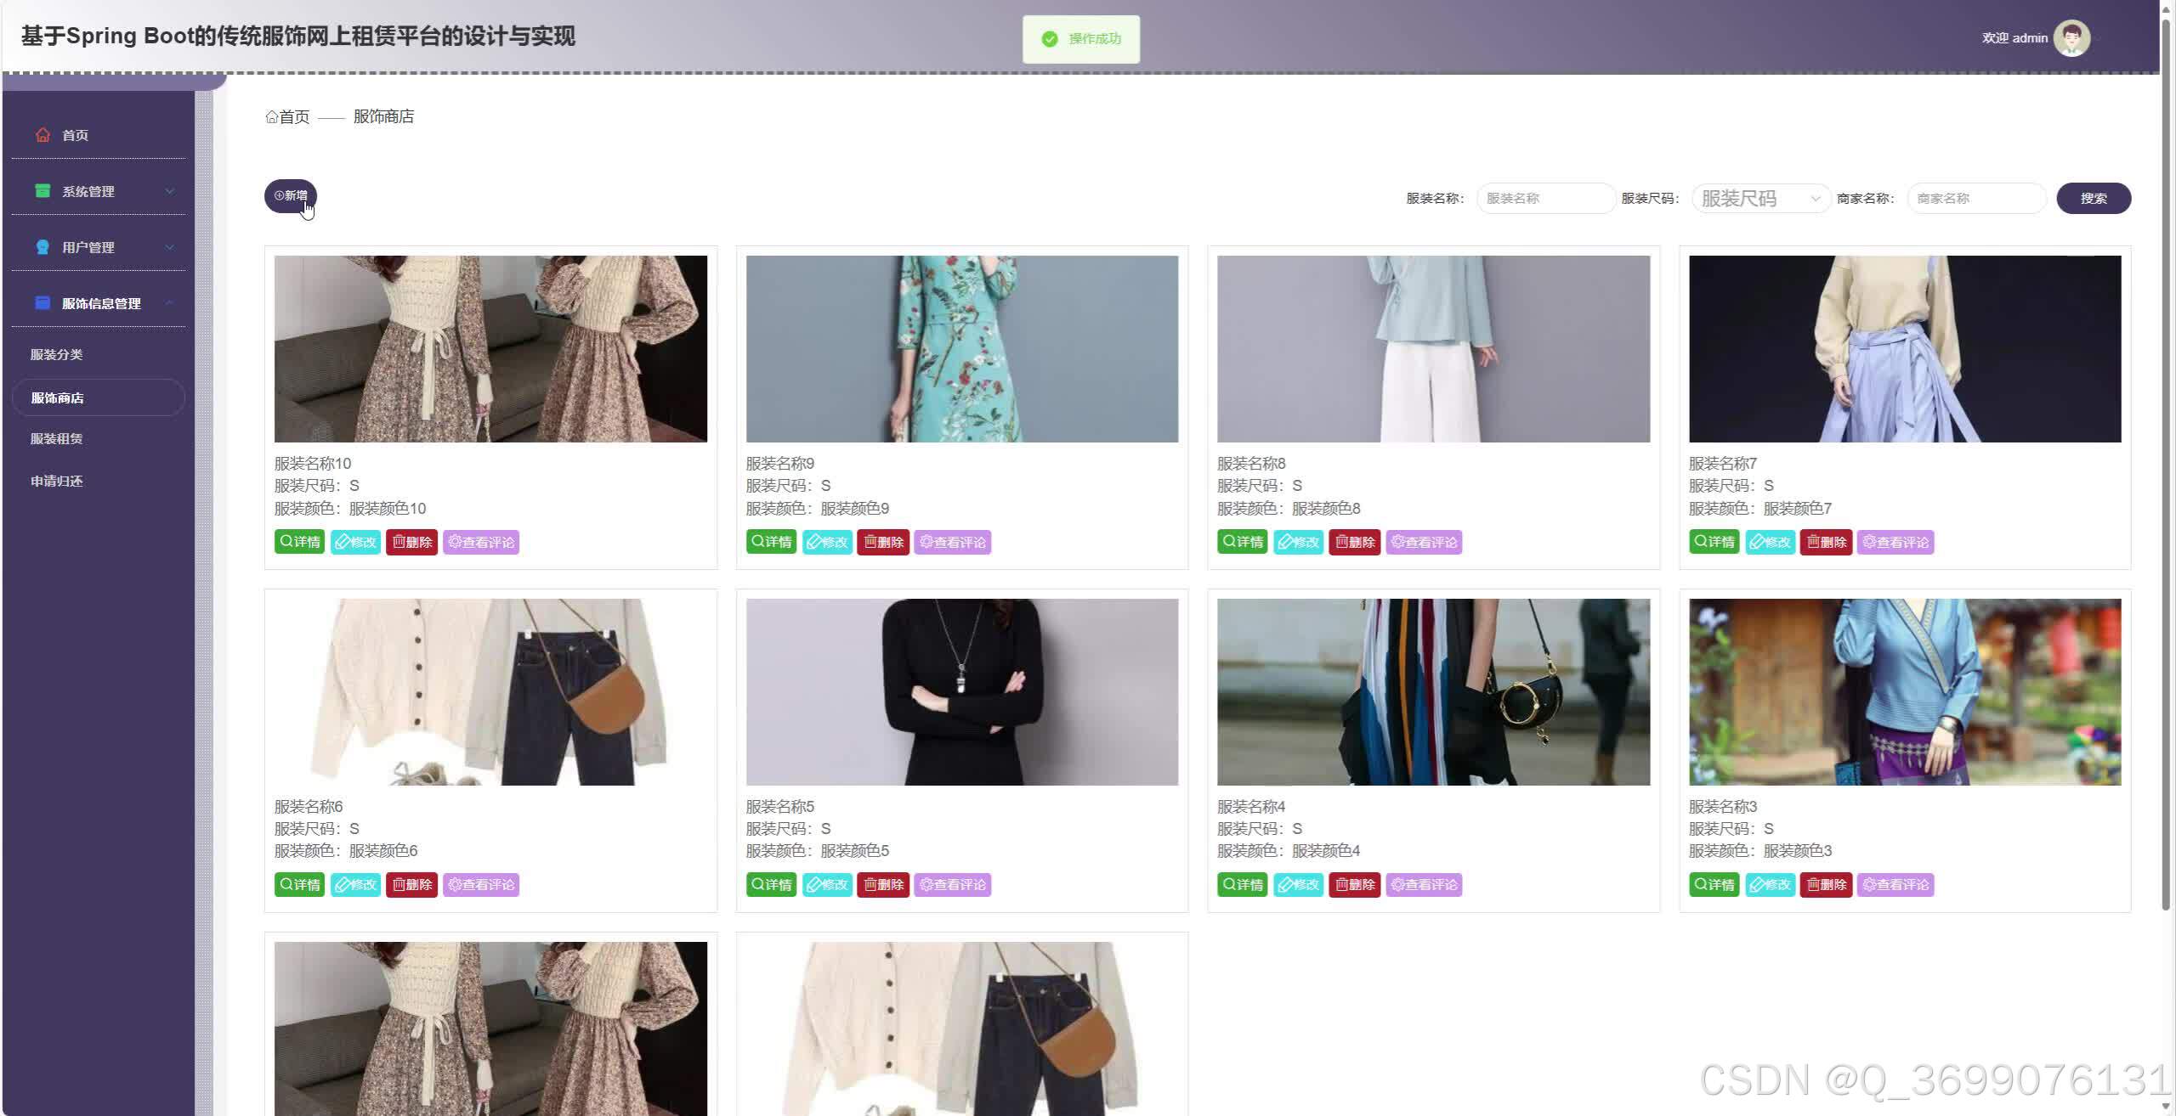2176x1116 pixels.
Task: Open the 服装尺码 dropdown
Action: click(1761, 199)
